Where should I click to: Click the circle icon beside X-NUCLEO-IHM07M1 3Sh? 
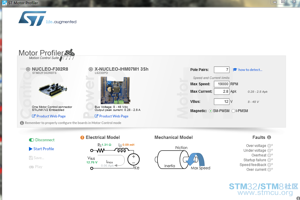pos(91,69)
